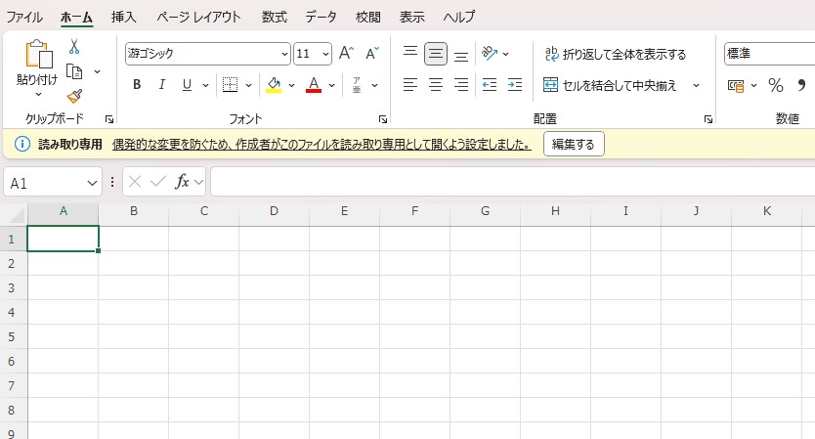The width and height of the screenshot is (815, 439).
Task: Select the Format Painter brush icon
Action: 74,96
